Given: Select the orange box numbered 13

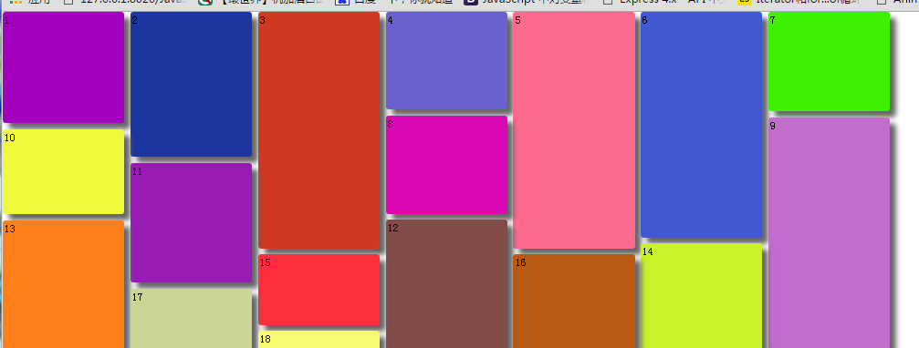Looking at the screenshot, I should (63, 284).
